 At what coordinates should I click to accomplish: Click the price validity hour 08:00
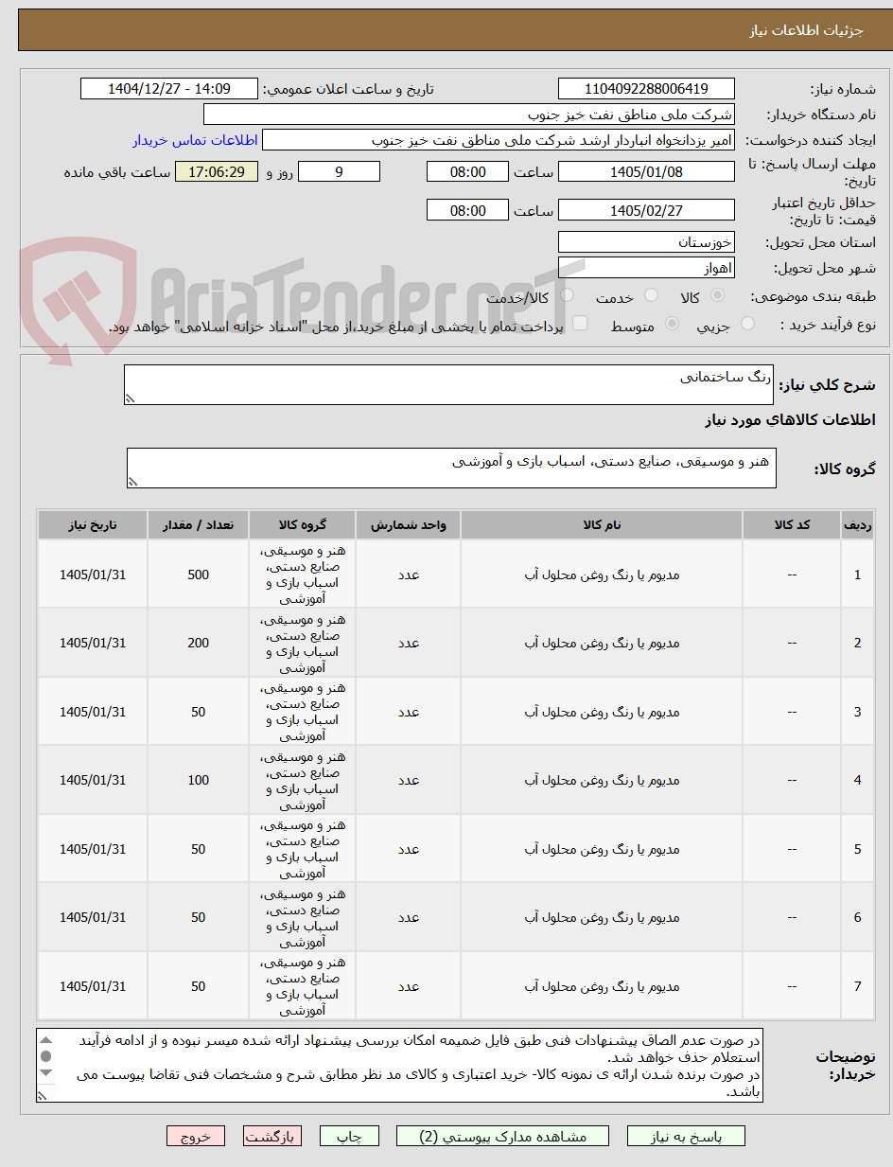click(x=467, y=210)
